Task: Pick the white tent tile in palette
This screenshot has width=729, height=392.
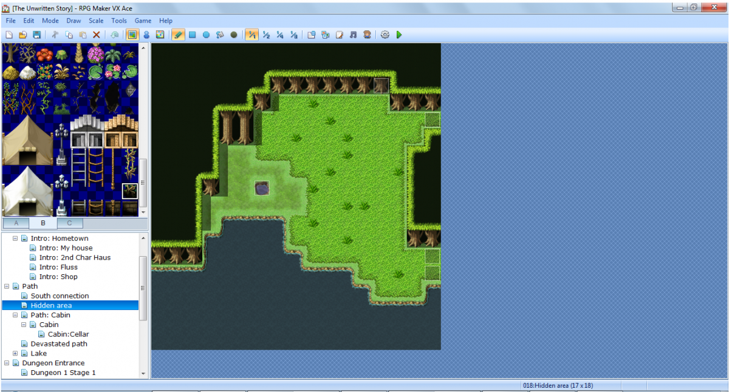Action: click(x=27, y=190)
